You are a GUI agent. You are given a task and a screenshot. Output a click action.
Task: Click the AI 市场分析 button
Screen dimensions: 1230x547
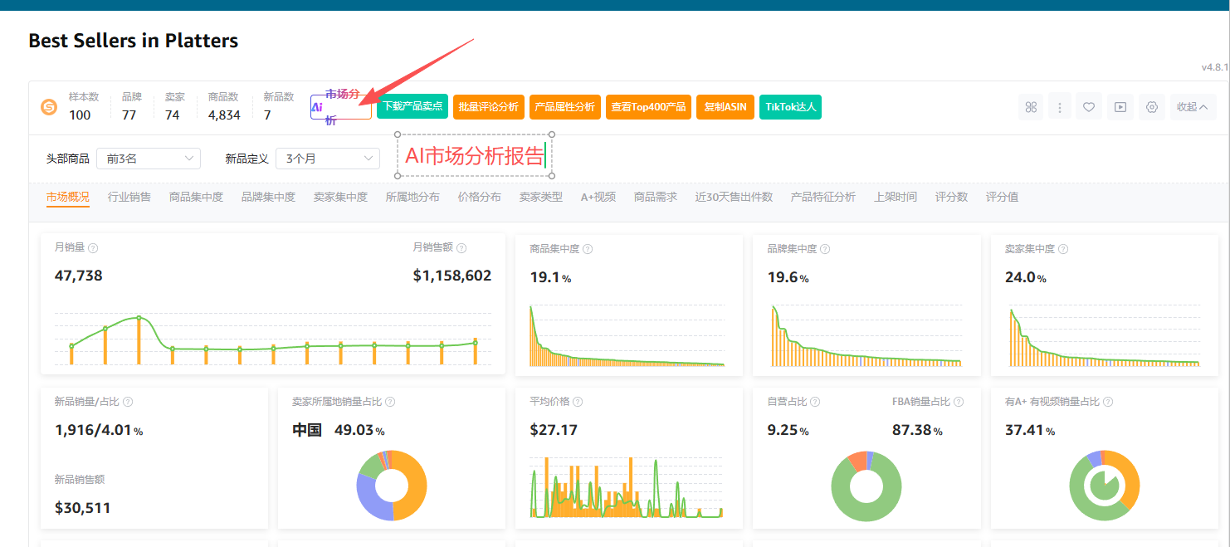pyautogui.click(x=340, y=107)
